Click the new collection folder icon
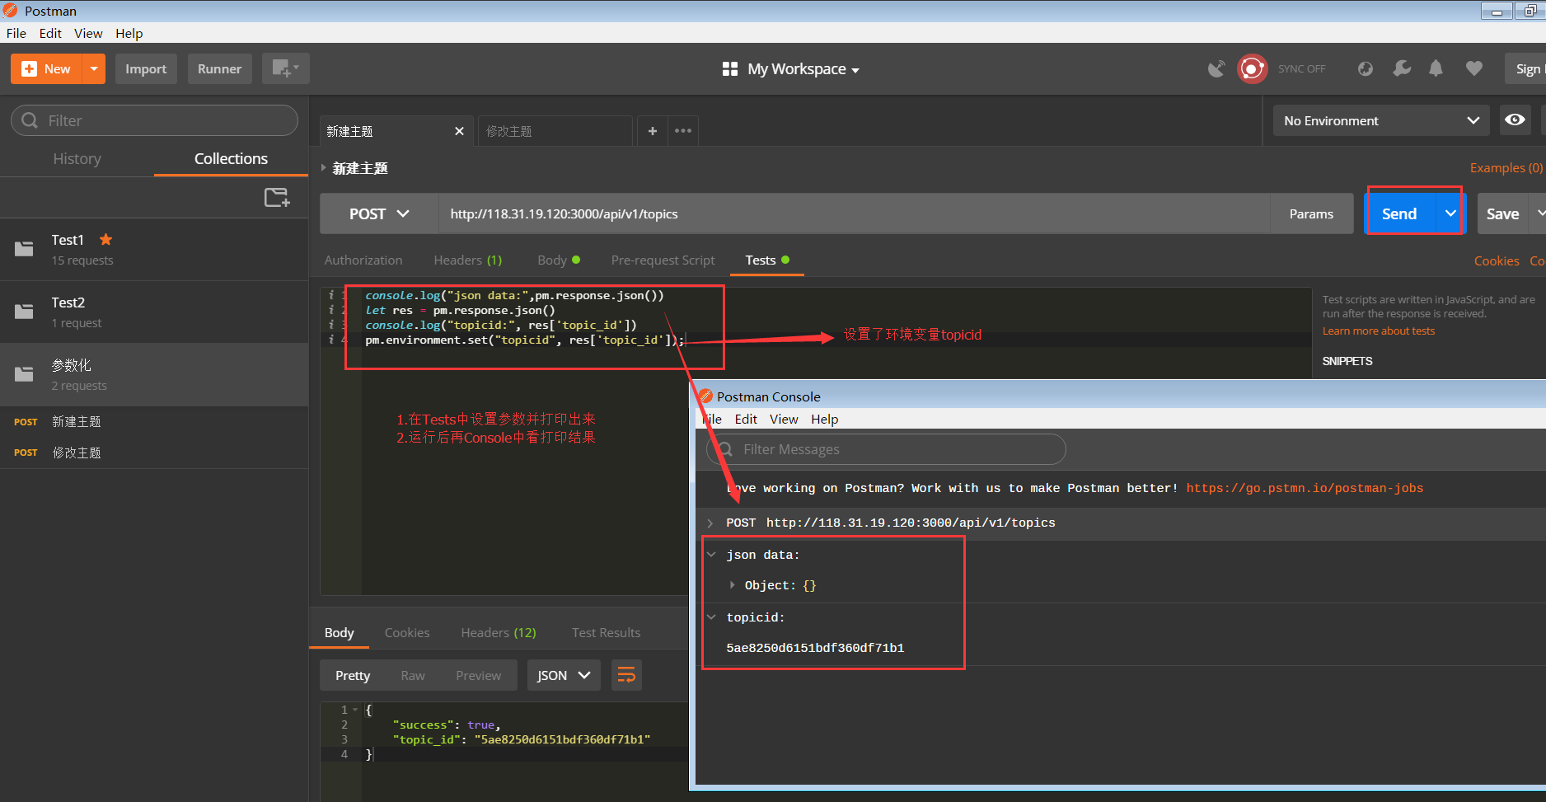Image resolution: width=1546 pixels, height=802 pixels. coord(277,197)
